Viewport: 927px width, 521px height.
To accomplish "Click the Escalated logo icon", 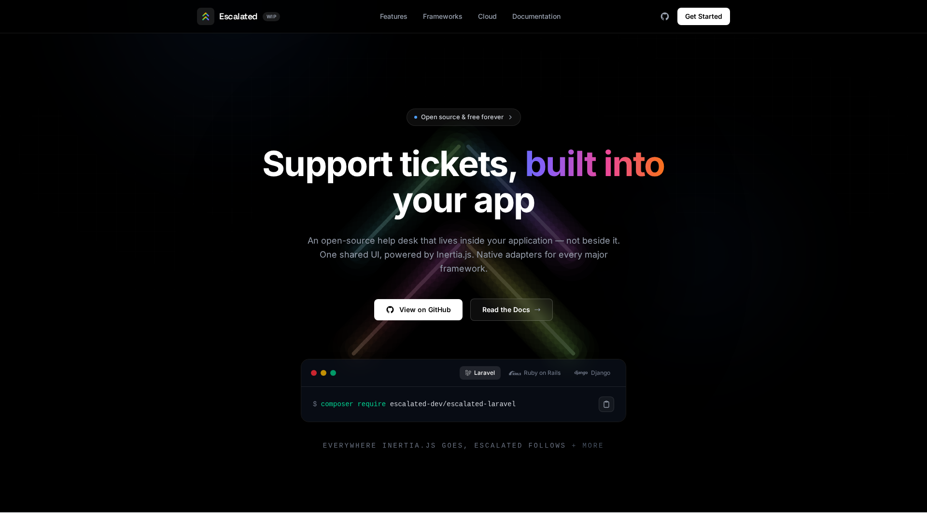I will coord(205,16).
